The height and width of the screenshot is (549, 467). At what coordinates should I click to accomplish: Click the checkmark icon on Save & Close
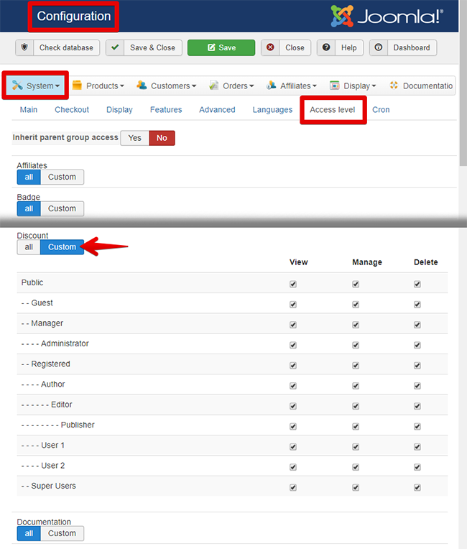(x=115, y=47)
